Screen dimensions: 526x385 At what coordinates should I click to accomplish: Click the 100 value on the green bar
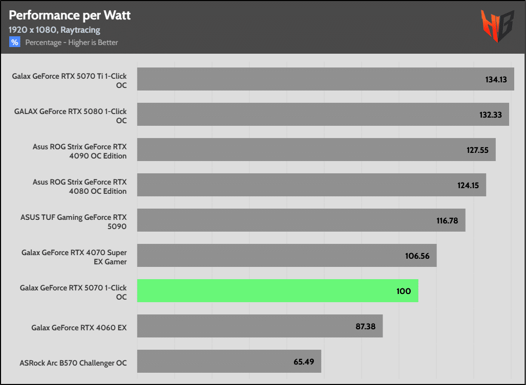(404, 291)
